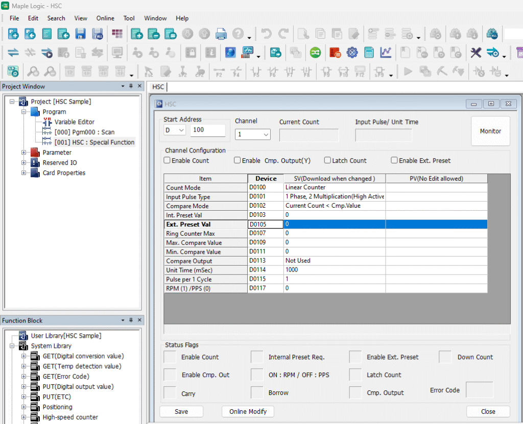Click the Not Used value for Compare Output

(335, 261)
